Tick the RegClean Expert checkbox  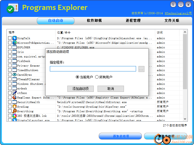[10, 97]
